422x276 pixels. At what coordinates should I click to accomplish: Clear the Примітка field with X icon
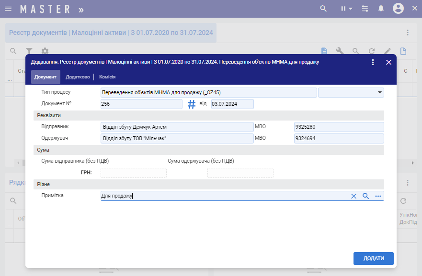tap(354, 196)
